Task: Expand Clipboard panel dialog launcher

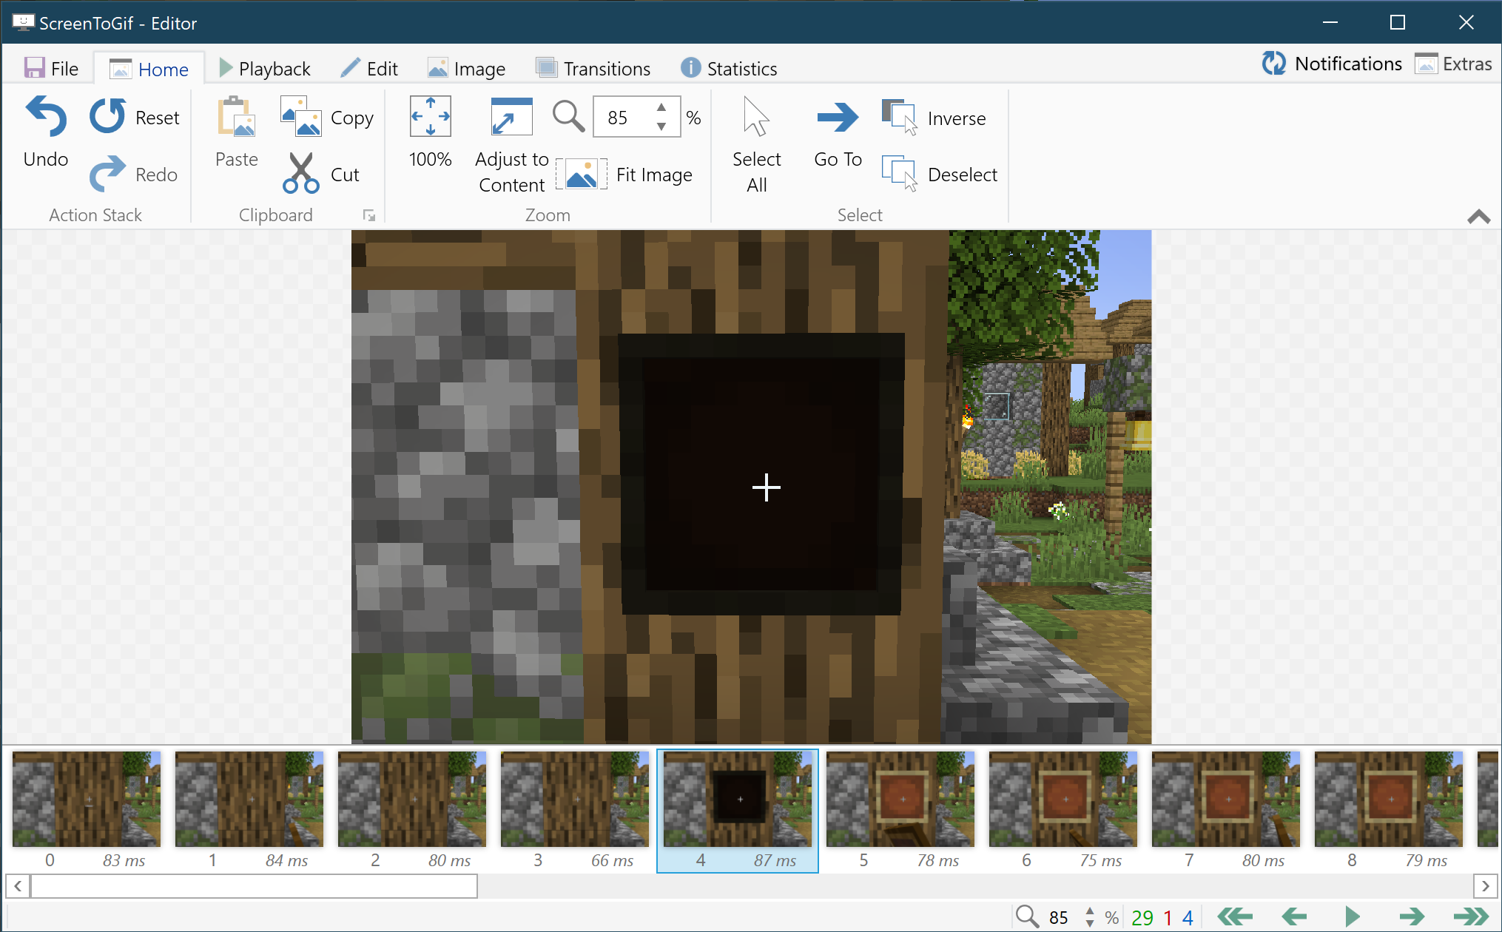Action: [368, 216]
